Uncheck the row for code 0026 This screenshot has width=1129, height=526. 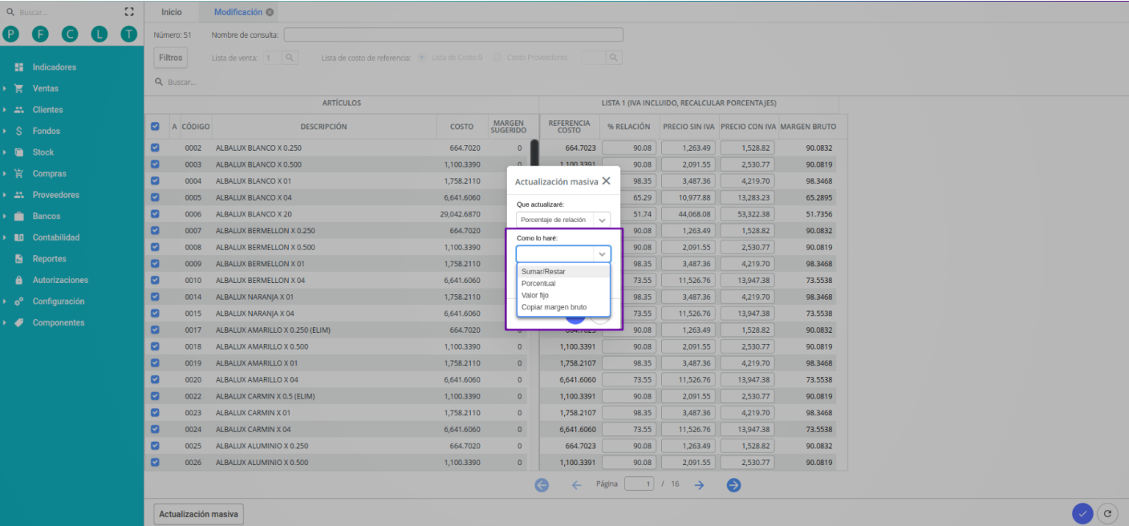pyautogui.click(x=155, y=462)
